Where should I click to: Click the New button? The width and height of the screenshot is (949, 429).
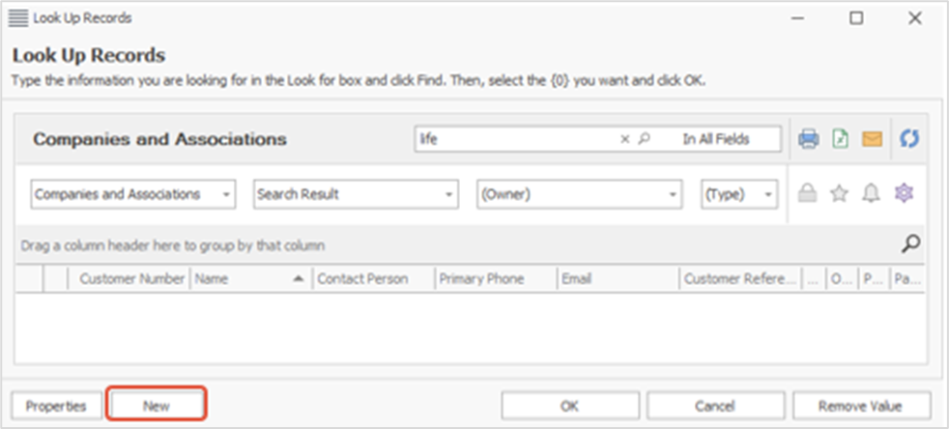point(157,406)
